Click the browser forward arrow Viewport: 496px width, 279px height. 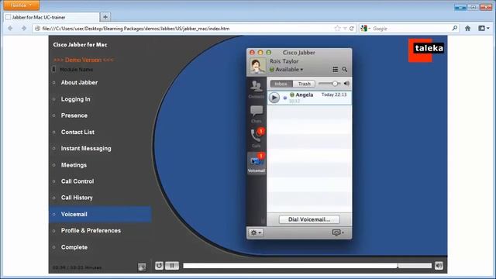point(24,29)
